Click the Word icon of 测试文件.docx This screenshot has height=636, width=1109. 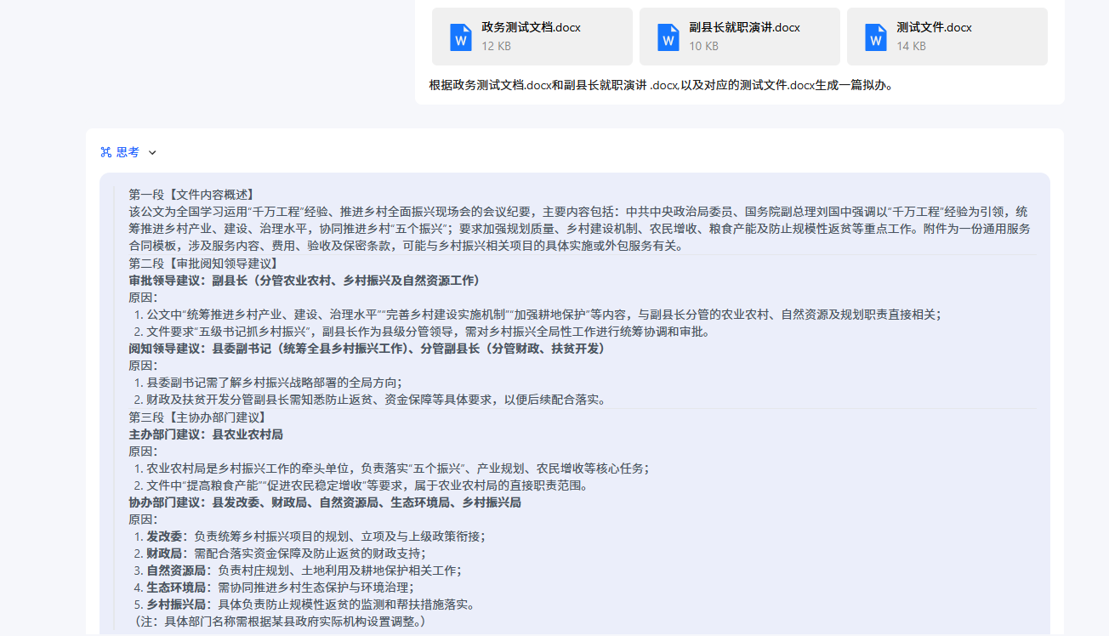pos(876,37)
